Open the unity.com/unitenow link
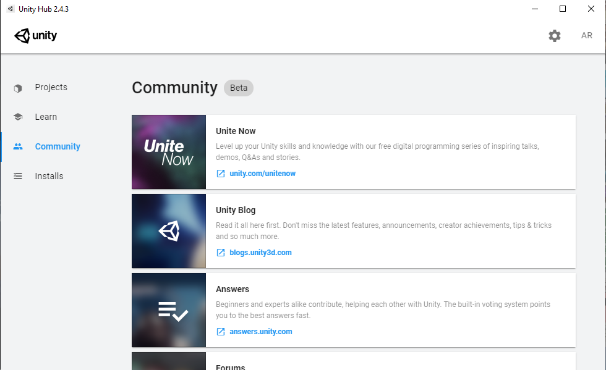The image size is (606, 370). pos(262,174)
